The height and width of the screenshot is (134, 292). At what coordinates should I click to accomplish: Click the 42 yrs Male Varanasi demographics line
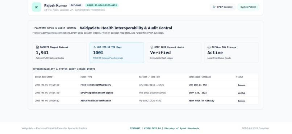[x=74, y=10]
